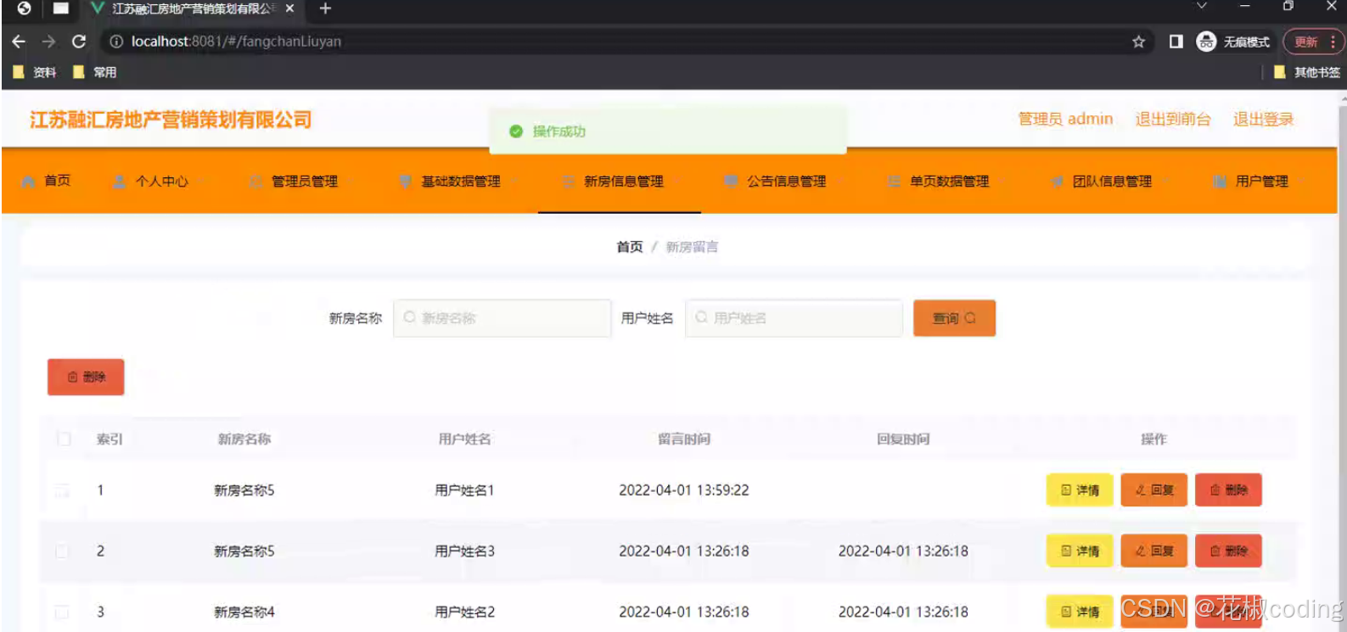Click 回复时间 column header
This screenshot has height=632, width=1347.
tap(903, 439)
